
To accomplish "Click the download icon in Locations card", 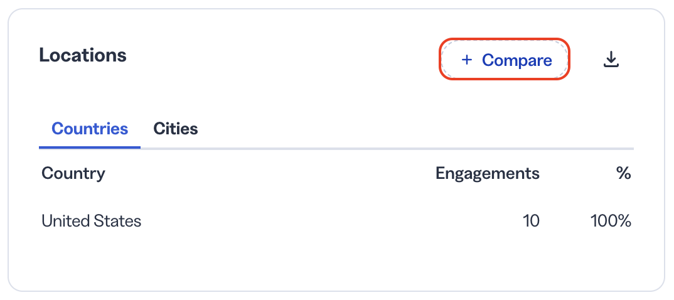I will tap(611, 60).
